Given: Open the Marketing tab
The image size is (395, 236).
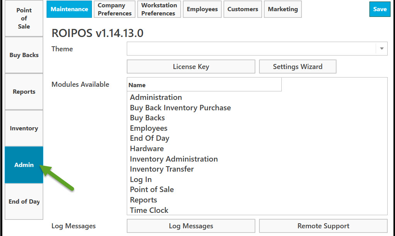Looking at the screenshot, I should point(283,9).
